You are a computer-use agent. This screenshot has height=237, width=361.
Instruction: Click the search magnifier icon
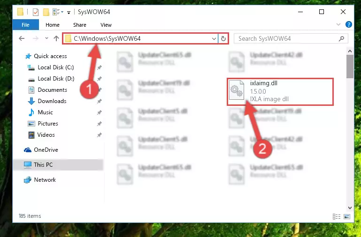click(x=341, y=38)
